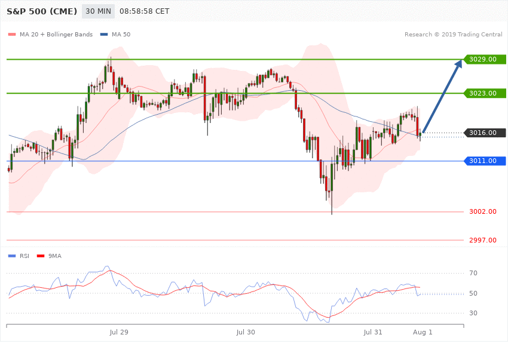Click the pink MA 20 legend swatch

pyautogui.click(x=12, y=34)
